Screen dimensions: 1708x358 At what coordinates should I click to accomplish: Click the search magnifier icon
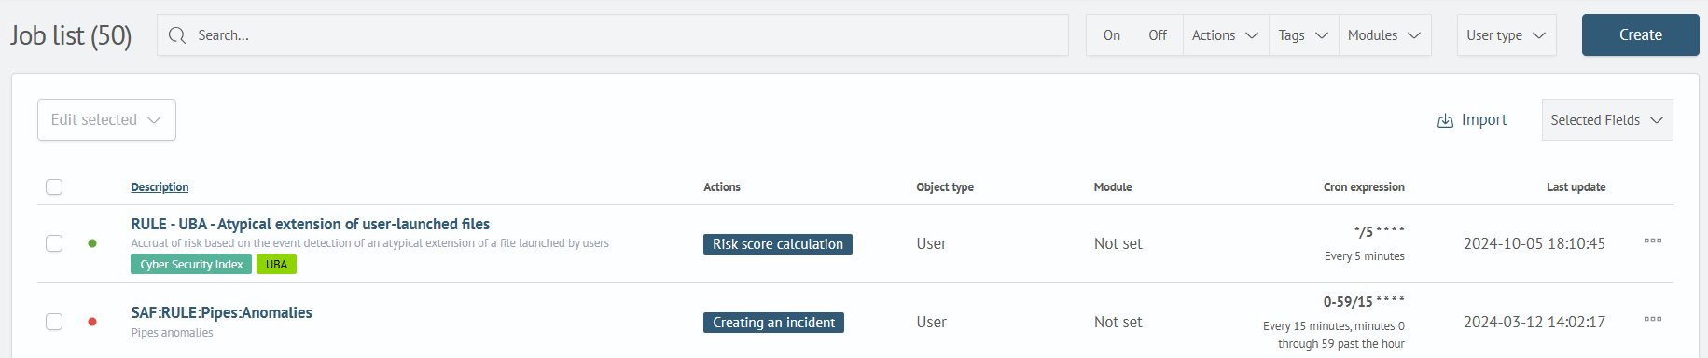coord(177,35)
